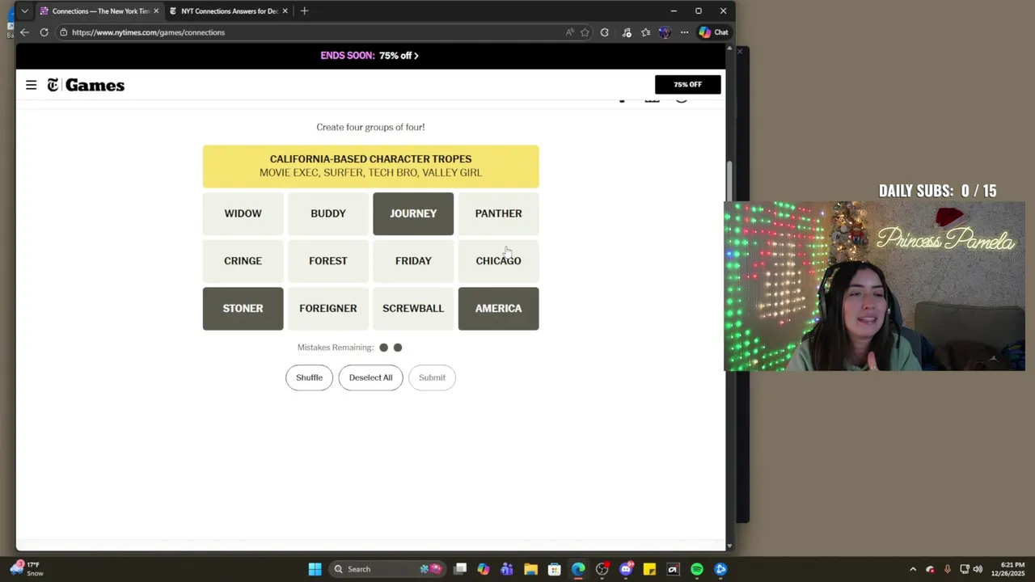
Task: Open the Favorites list icon in toolbar
Action: (645, 32)
